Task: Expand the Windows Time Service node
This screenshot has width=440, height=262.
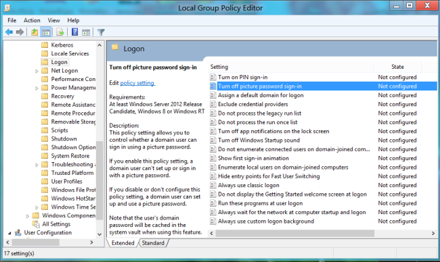Action: point(37,207)
